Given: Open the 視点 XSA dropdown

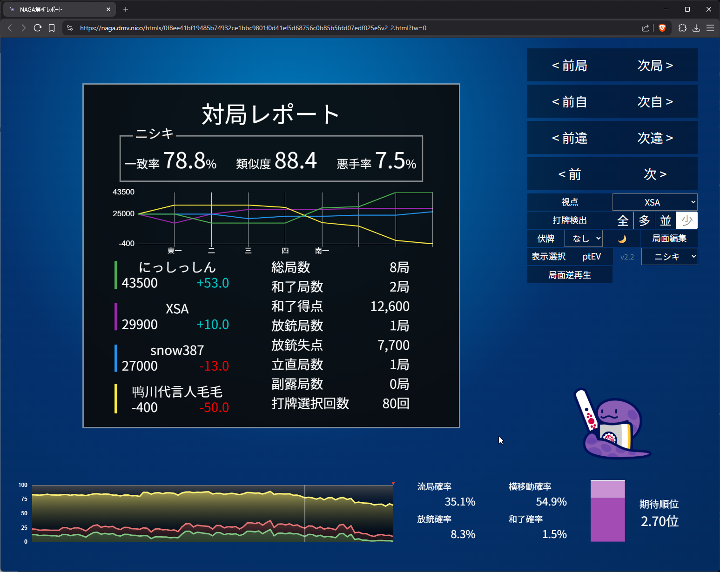Looking at the screenshot, I should coord(655,202).
